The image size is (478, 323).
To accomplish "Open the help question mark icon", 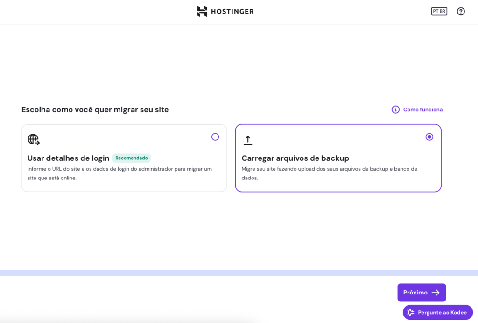I will (461, 11).
